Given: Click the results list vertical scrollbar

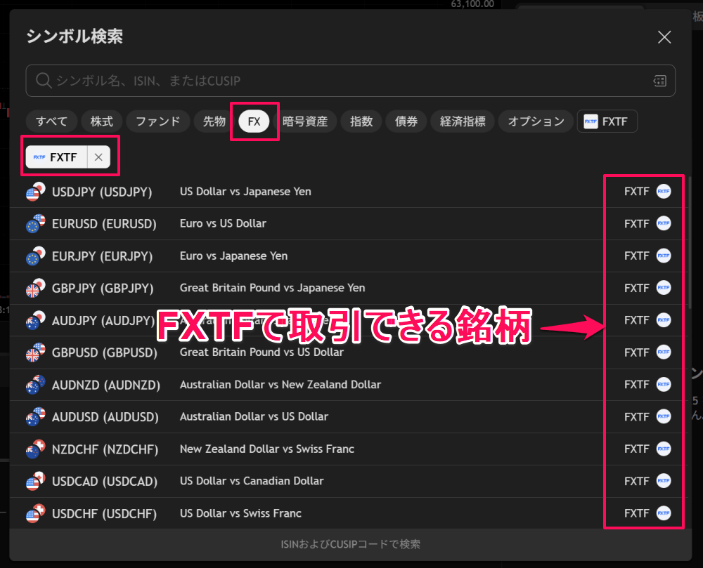Looking at the screenshot, I should tap(689, 242).
